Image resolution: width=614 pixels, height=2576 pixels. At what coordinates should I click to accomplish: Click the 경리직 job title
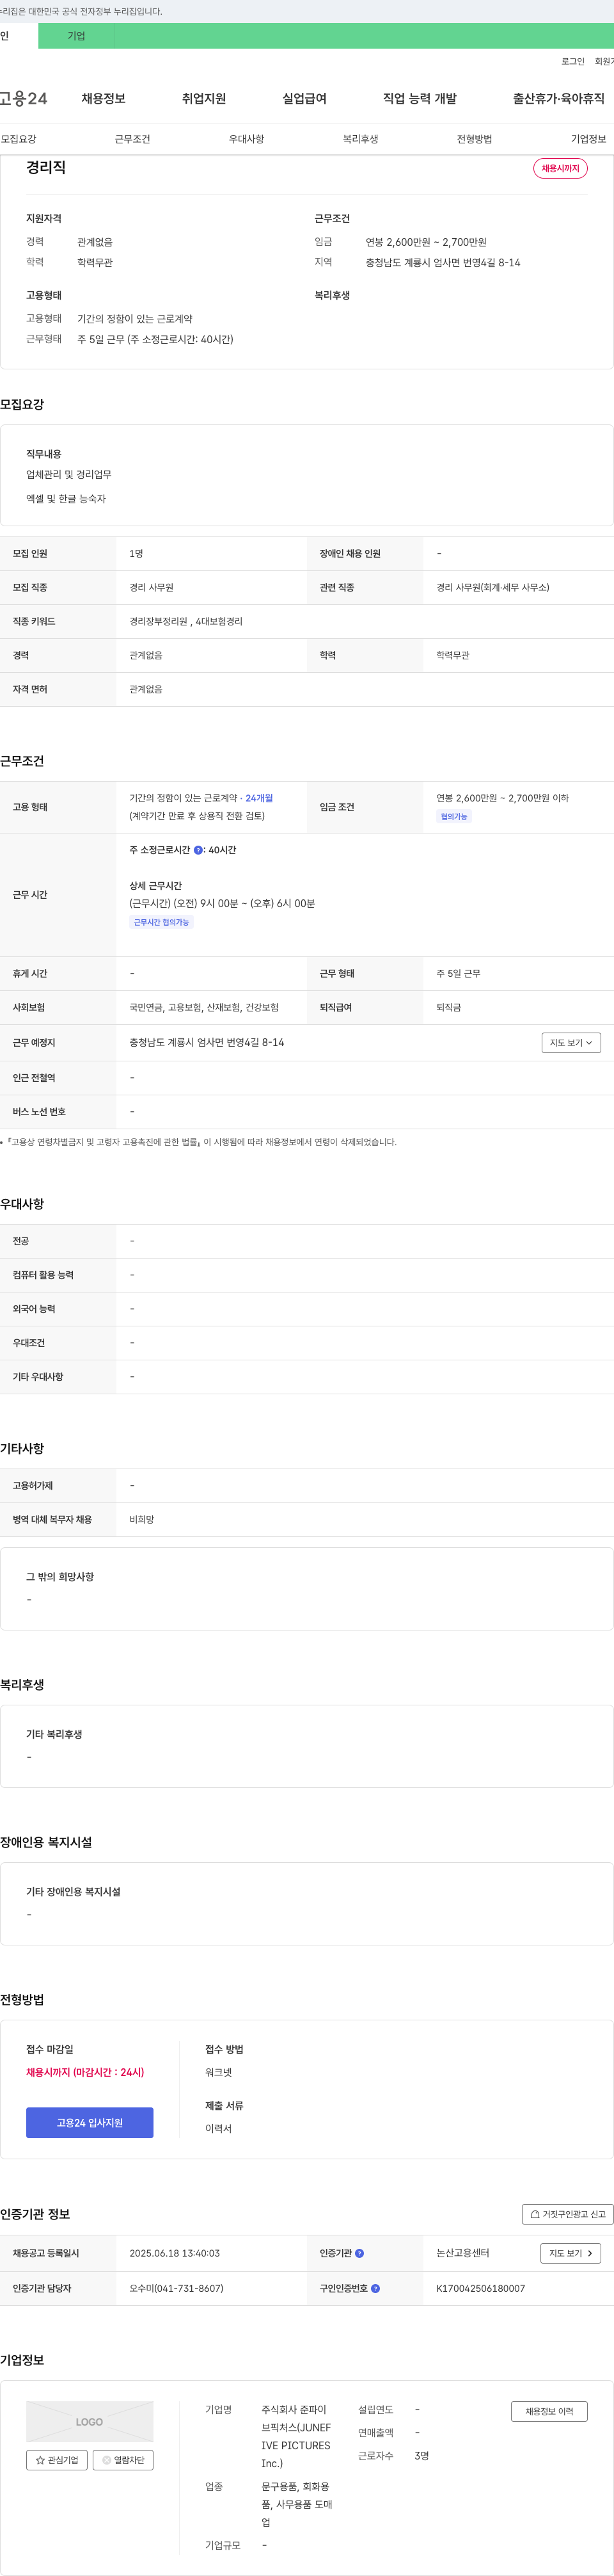46,167
